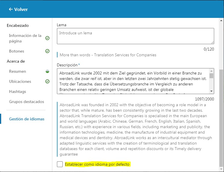The image size is (224, 172).
Task: Open Grupos destacados in the sidebar
Action: point(27,102)
